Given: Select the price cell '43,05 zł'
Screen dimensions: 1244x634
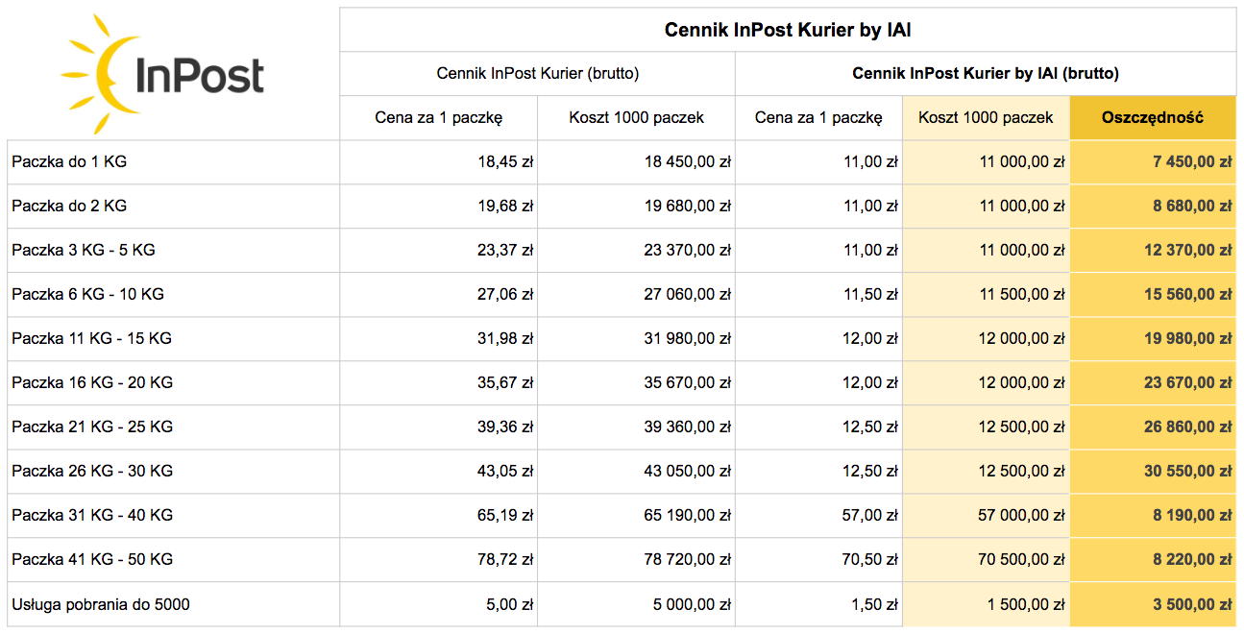Looking at the screenshot, I should point(439,472).
